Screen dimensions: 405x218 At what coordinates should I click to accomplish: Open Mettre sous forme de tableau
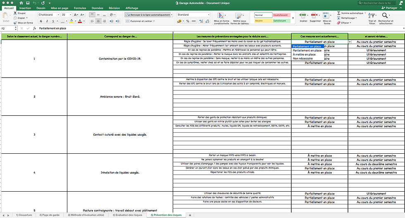click(x=239, y=18)
